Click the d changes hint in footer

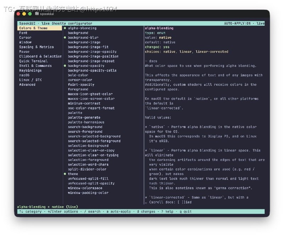[x=146, y=212]
